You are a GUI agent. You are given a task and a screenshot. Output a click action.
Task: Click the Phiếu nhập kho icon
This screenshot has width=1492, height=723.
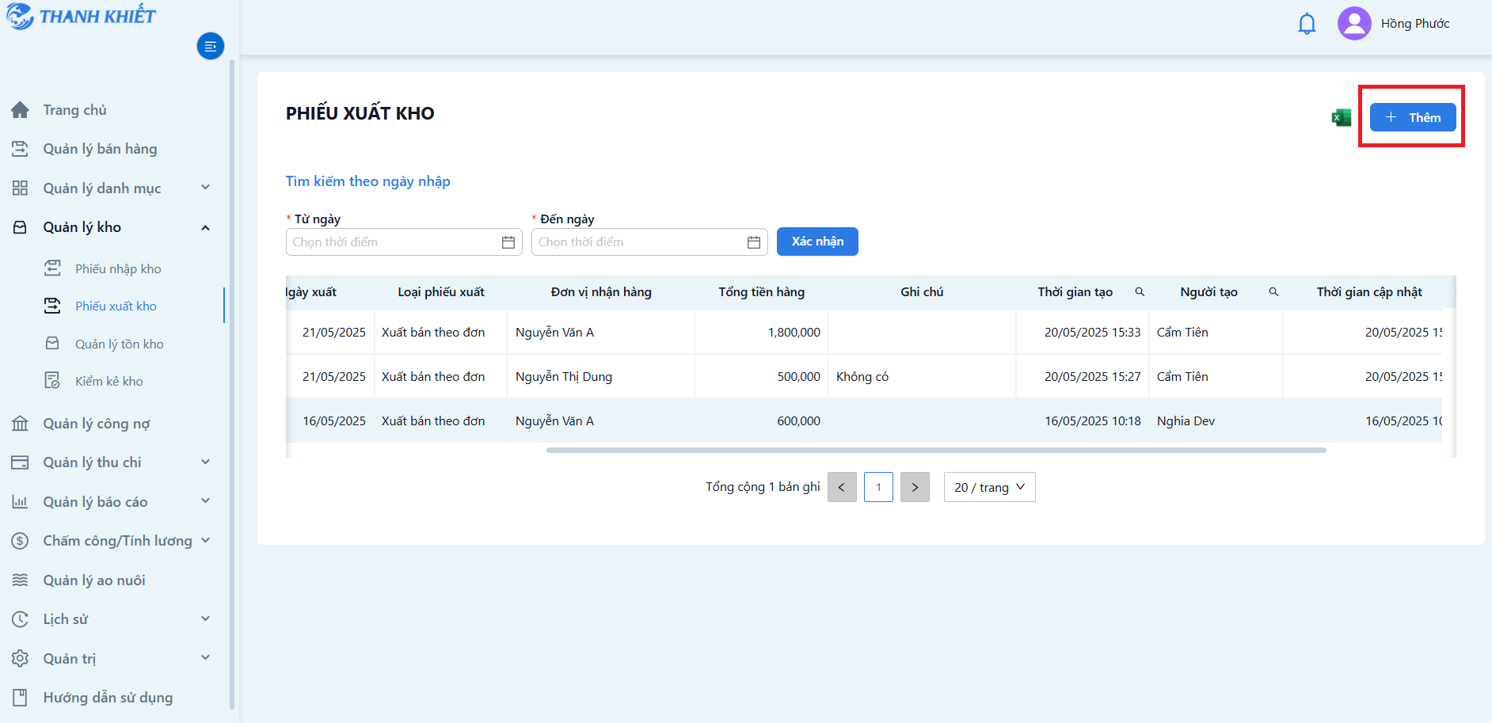(x=52, y=268)
